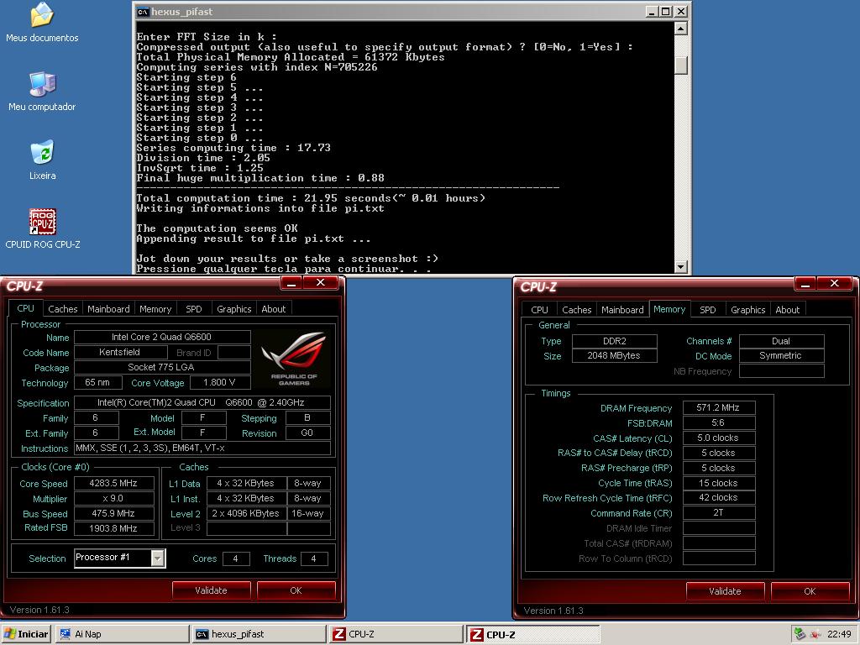The width and height of the screenshot is (860, 645).
Task: Click the Command Rate value 2T
Action: (719, 513)
